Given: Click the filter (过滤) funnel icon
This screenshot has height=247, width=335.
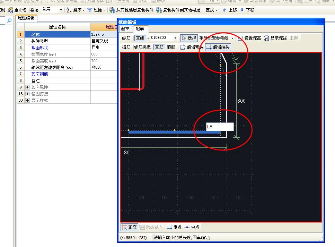Looking at the screenshot, I should [90, 10].
